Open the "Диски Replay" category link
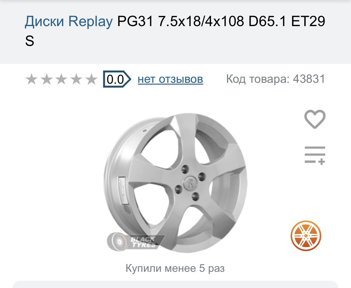The image size is (351, 288). (69, 22)
